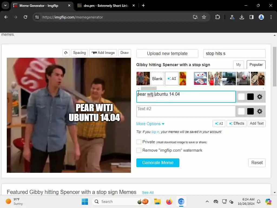The image size is (277, 208).
Task: Click the clock and date in taskbar
Action: (246, 201)
